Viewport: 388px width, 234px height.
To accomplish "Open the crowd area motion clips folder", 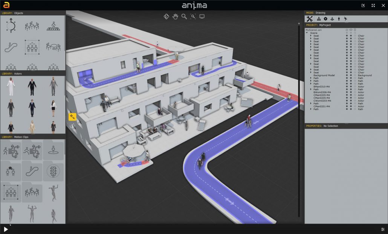I will coord(11,193).
